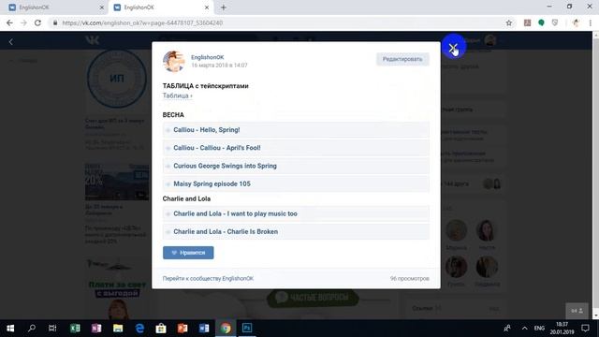Image resolution: width=599 pixels, height=337 pixels.
Task: Close the first EnglishonOK tab
Action: point(102,7)
